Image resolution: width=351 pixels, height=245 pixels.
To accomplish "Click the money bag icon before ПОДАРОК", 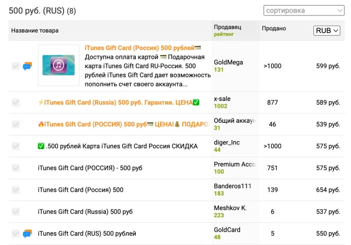I will click(x=177, y=124).
